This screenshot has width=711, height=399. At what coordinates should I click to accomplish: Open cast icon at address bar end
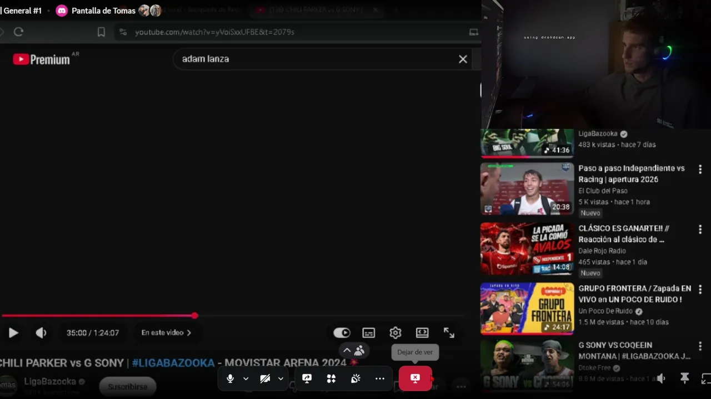point(474,32)
